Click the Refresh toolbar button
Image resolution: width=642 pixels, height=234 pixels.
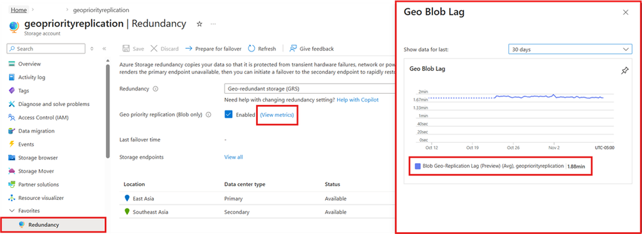(262, 49)
